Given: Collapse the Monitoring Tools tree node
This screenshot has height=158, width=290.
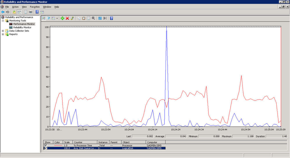Looking at the screenshot, I should [x=3, y=21].
